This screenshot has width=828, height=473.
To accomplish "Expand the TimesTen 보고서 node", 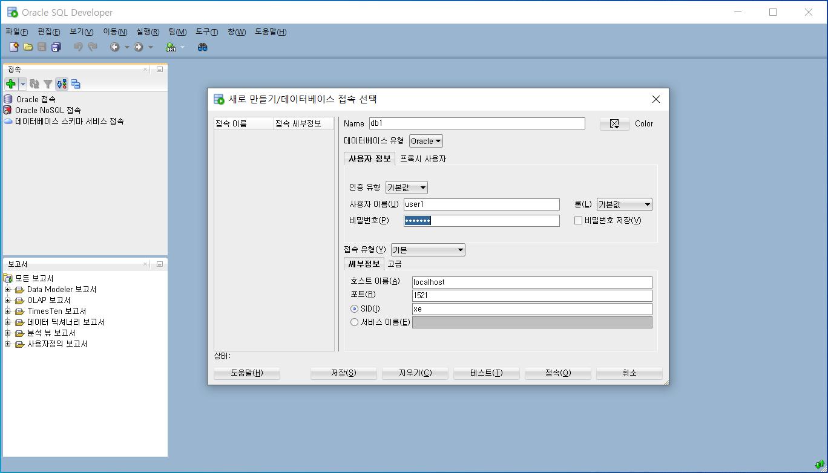I will (8, 312).
